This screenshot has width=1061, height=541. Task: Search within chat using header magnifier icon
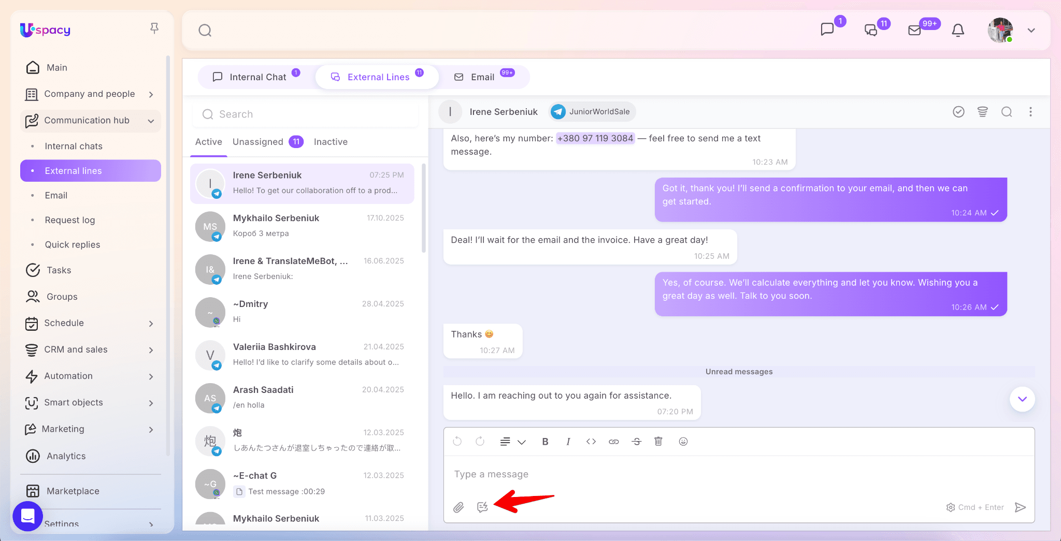click(x=1007, y=112)
